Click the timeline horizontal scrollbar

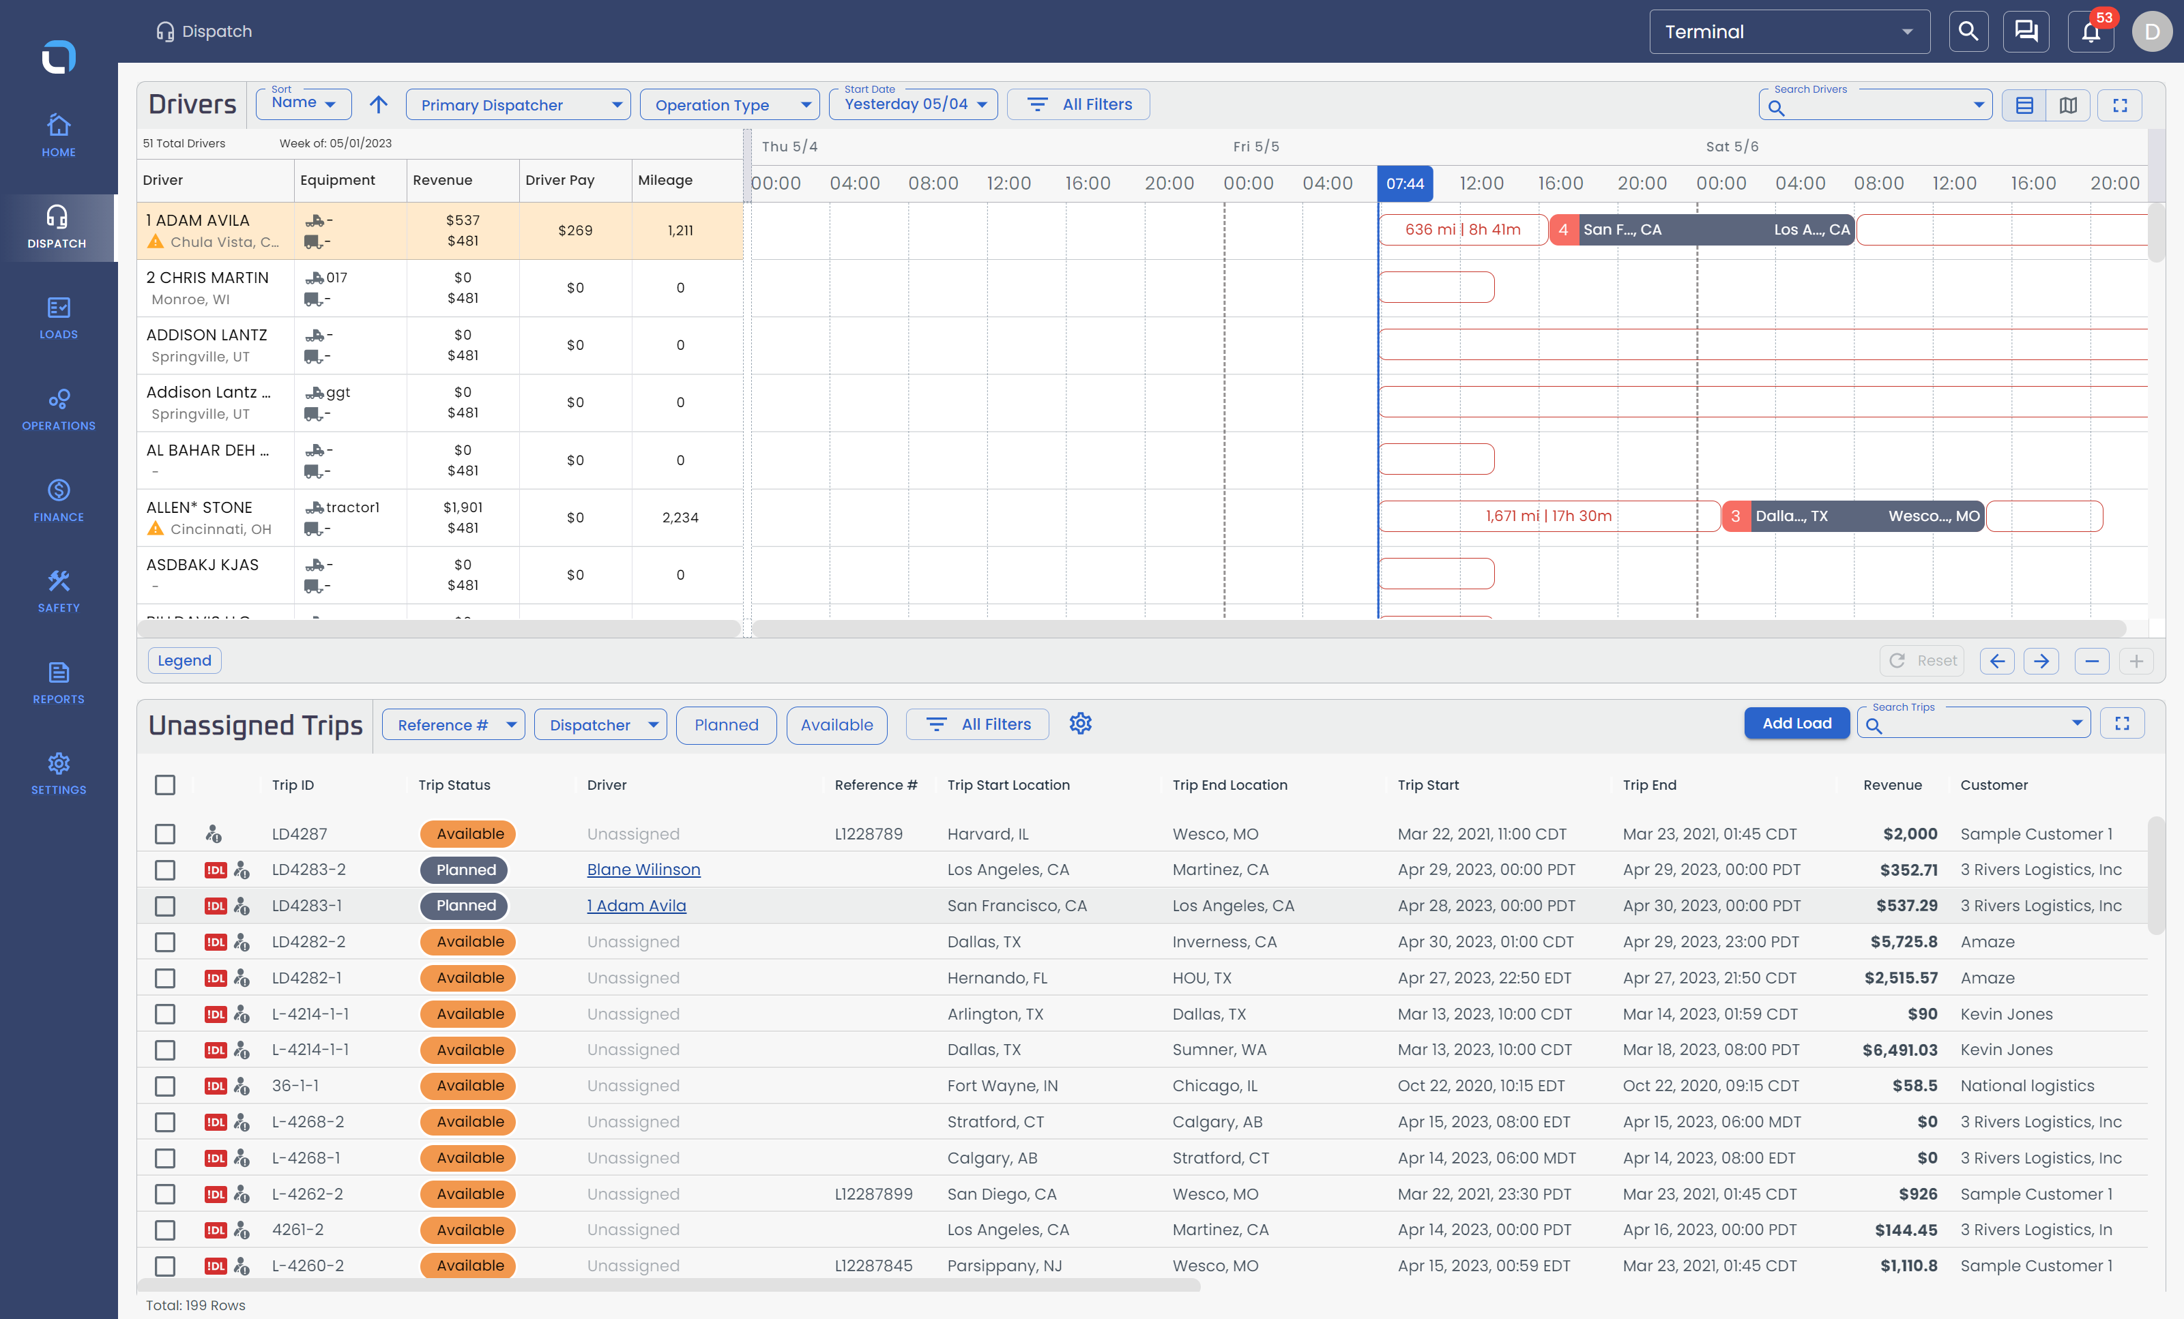click(x=1438, y=628)
